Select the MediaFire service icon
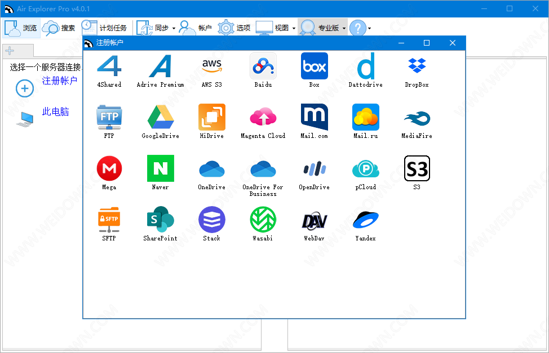549x353 pixels. [x=417, y=118]
